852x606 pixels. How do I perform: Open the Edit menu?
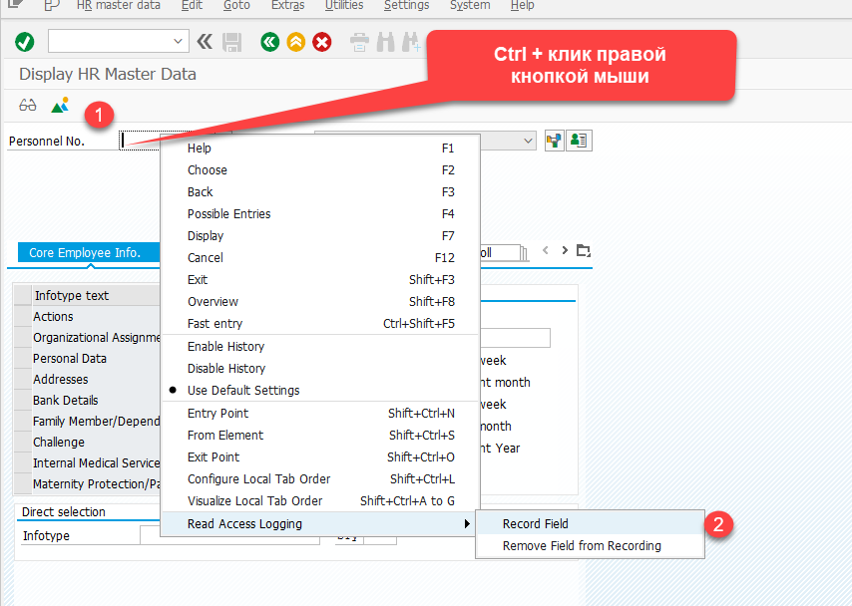click(x=192, y=5)
